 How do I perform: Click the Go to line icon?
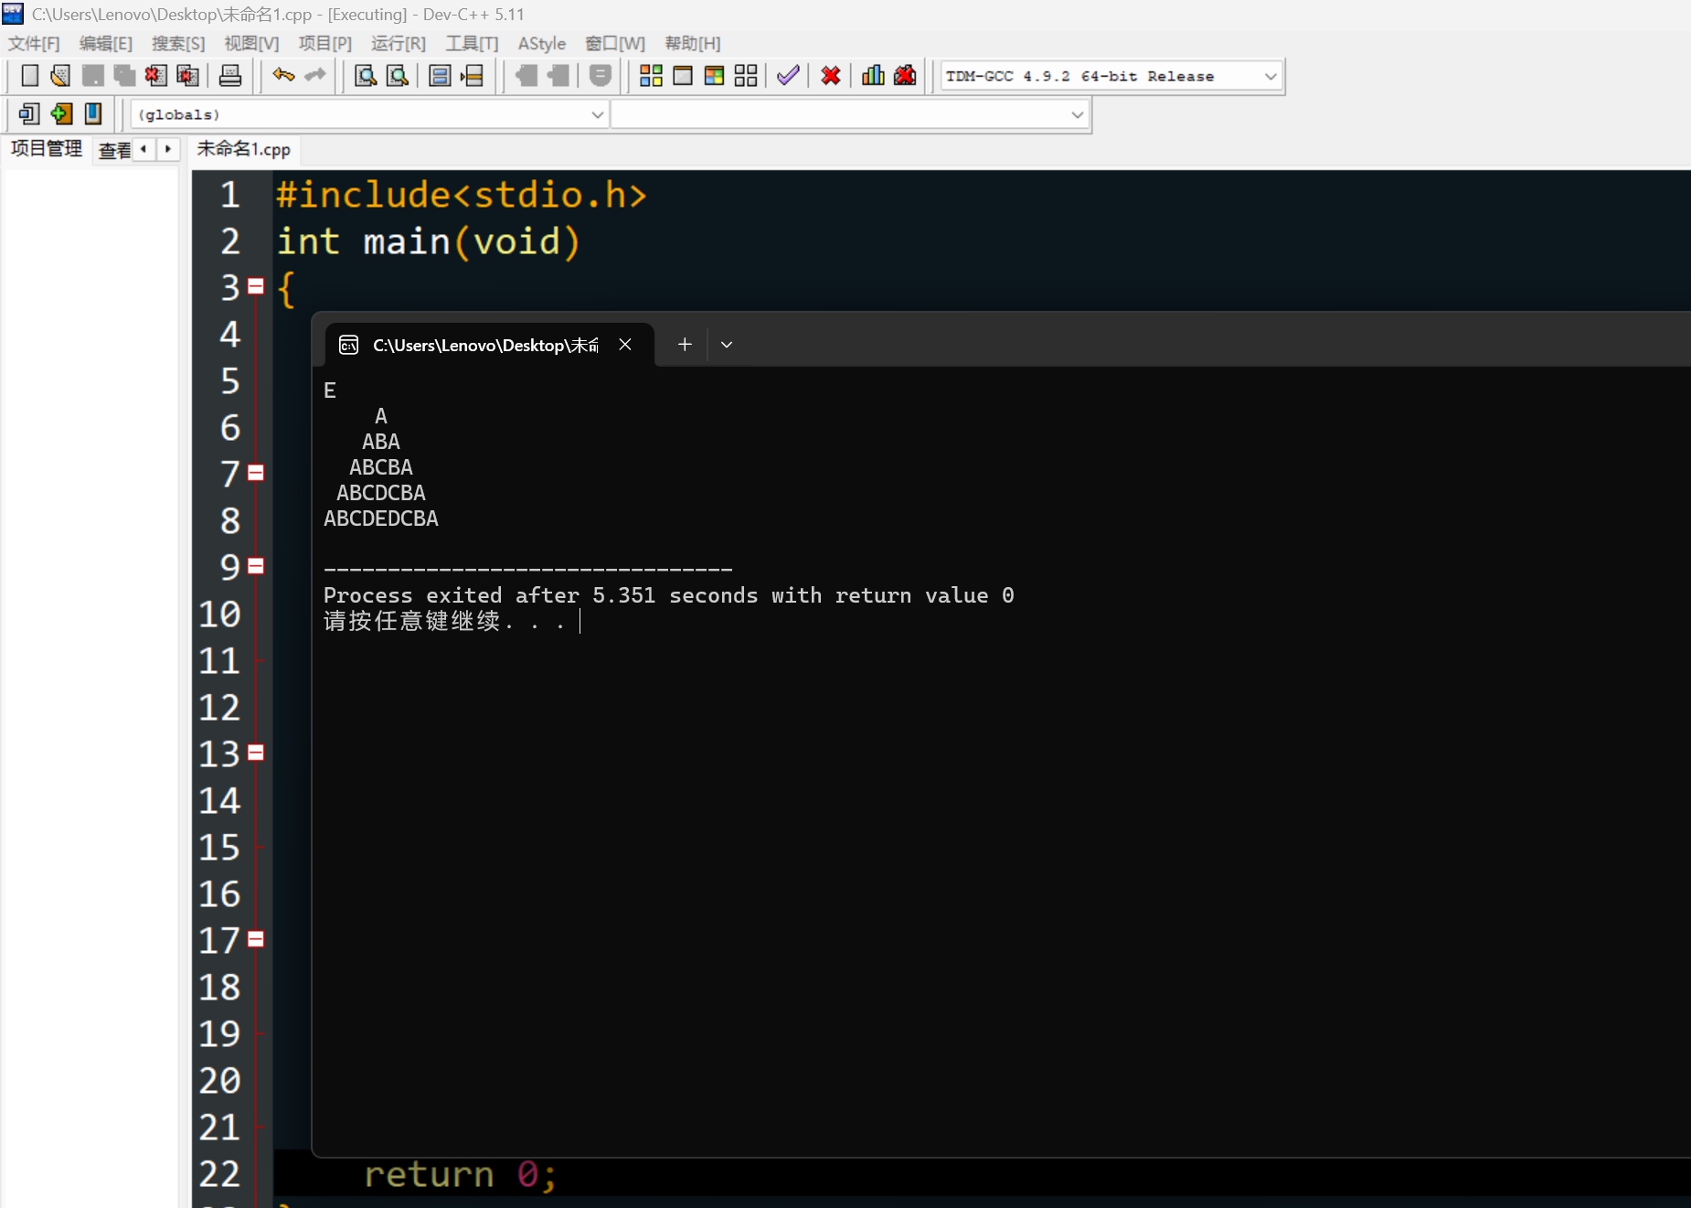click(x=472, y=76)
